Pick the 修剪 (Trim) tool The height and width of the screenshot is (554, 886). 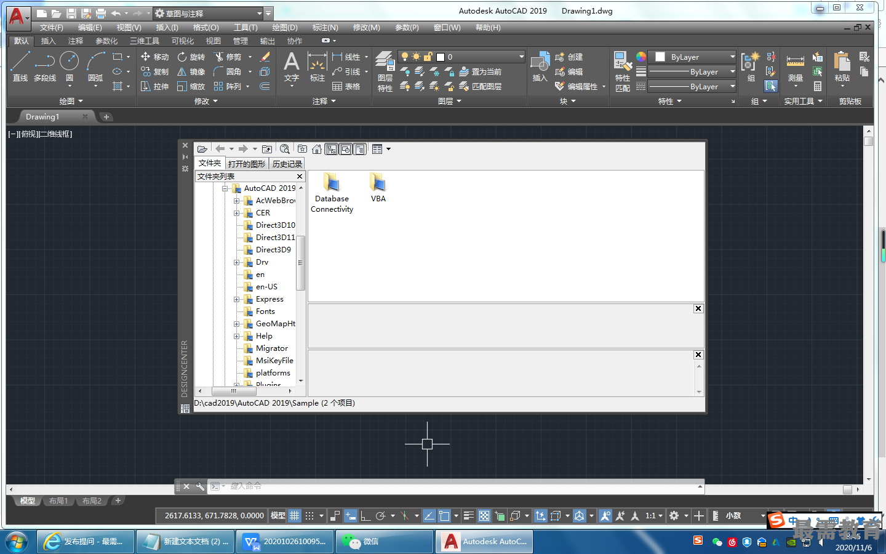pos(228,57)
